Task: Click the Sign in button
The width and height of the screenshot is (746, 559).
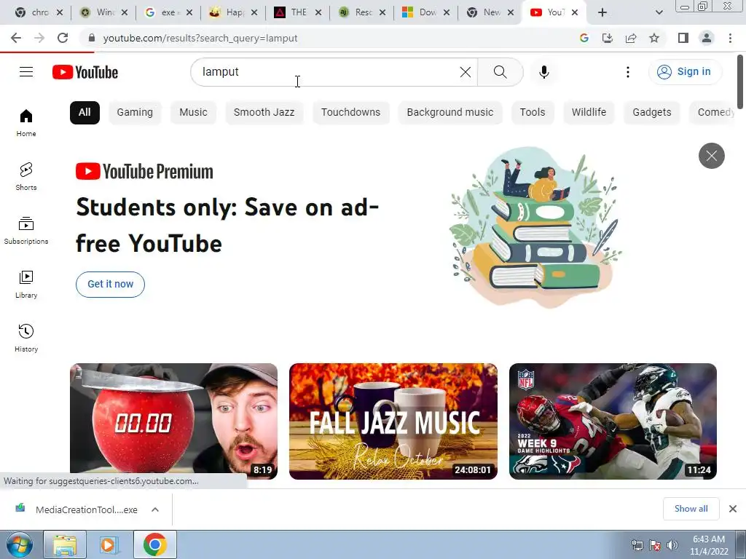Action: point(685,72)
